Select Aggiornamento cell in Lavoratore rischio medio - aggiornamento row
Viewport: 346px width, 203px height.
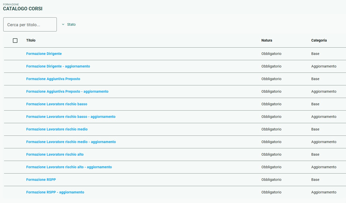[x=324, y=142]
